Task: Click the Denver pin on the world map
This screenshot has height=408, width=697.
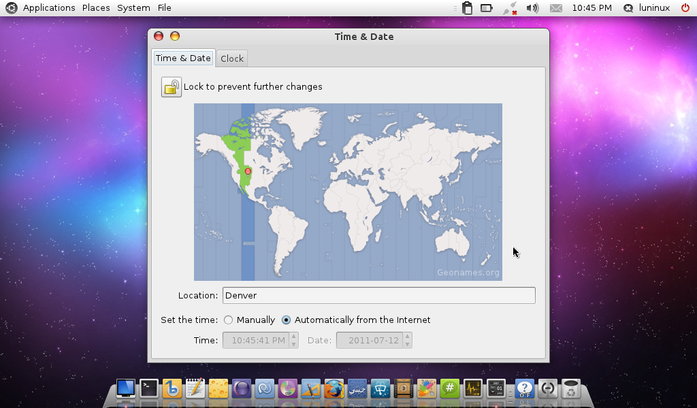Action: pos(248,171)
